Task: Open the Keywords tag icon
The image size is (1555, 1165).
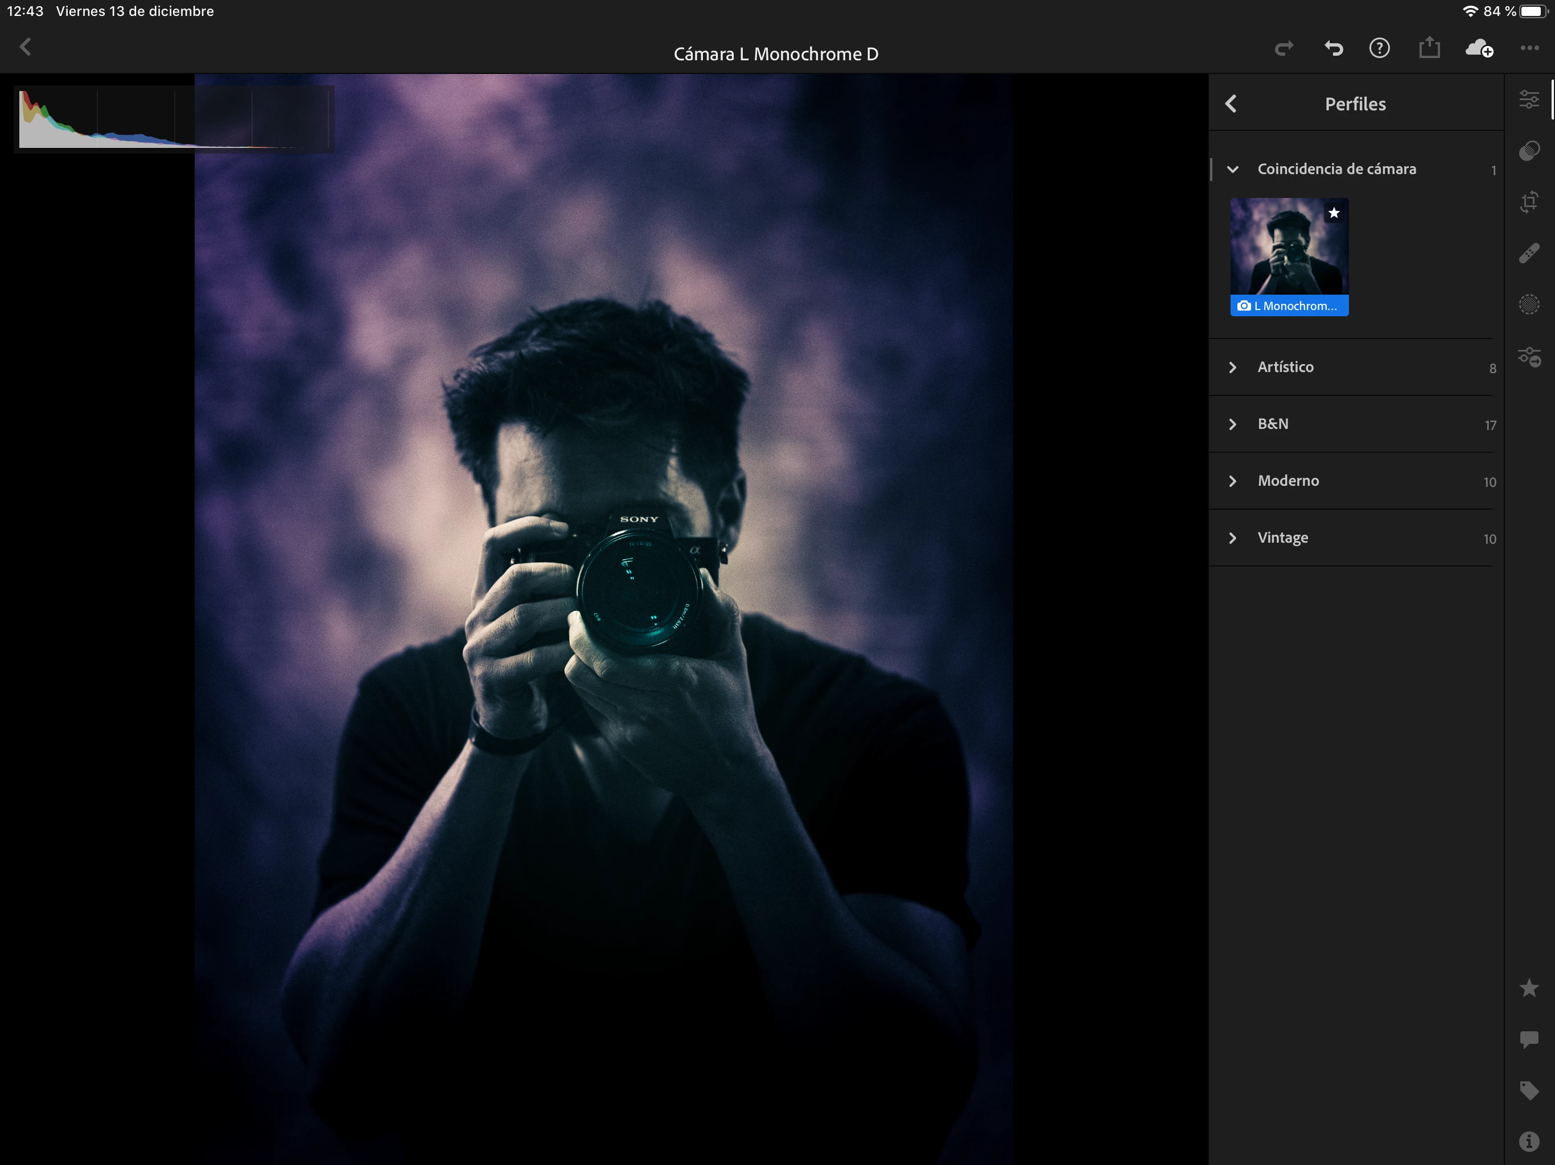Action: pos(1529,1090)
